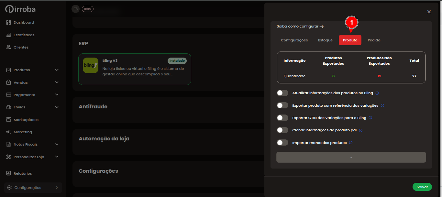Close the Bling settings panel
442x197 pixels.
tap(429, 12)
